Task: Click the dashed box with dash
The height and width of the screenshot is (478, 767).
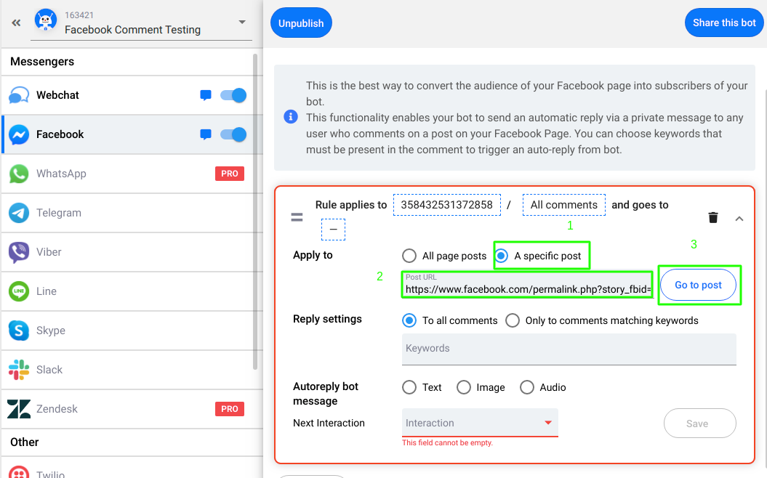Action: pyautogui.click(x=333, y=230)
